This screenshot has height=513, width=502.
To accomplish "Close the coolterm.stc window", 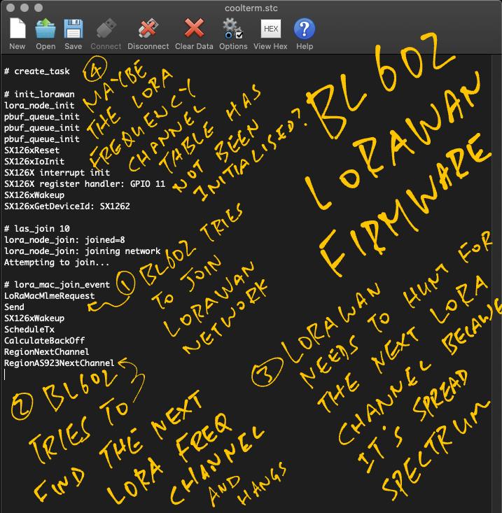I will pyautogui.click(x=9, y=7).
